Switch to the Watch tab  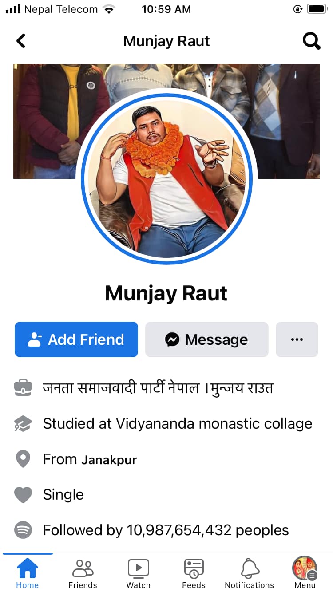click(x=139, y=573)
